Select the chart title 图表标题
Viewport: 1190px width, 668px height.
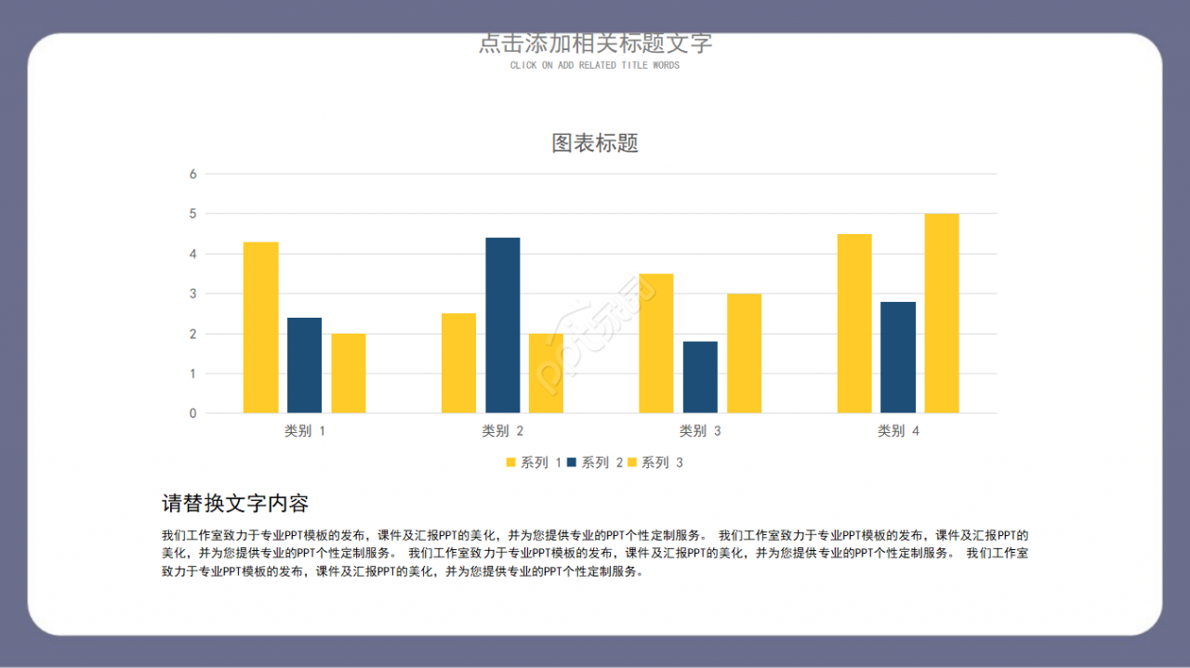click(x=595, y=143)
